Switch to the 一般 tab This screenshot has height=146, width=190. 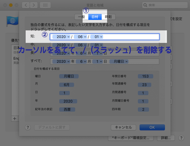[81, 17]
